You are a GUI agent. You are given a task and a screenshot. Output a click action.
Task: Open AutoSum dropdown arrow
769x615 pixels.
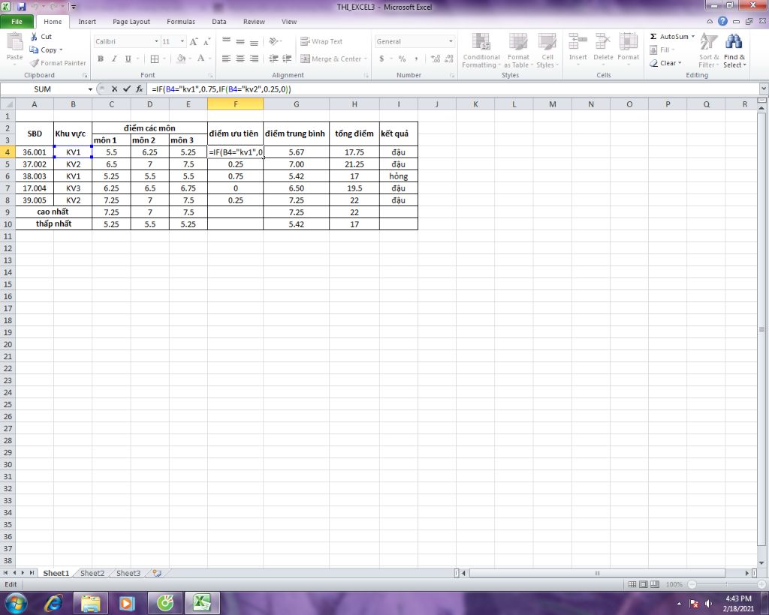[x=693, y=37]
